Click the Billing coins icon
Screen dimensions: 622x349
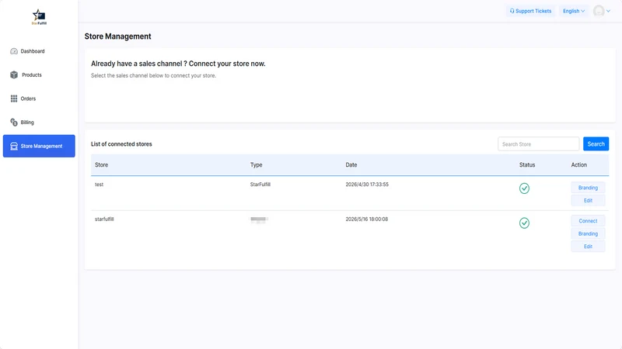[14, 123]
